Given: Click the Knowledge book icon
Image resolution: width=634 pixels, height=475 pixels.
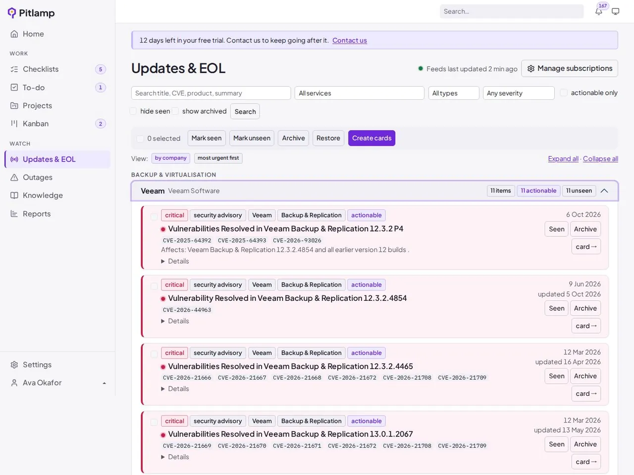Looking at the screenshot, I should tap(14, 195).
